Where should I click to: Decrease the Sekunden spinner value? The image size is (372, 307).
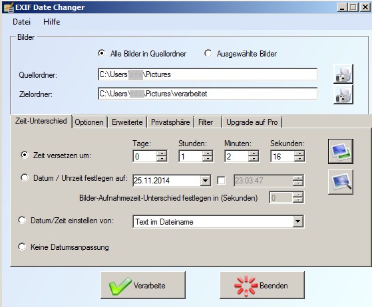[x=299, y=159]
